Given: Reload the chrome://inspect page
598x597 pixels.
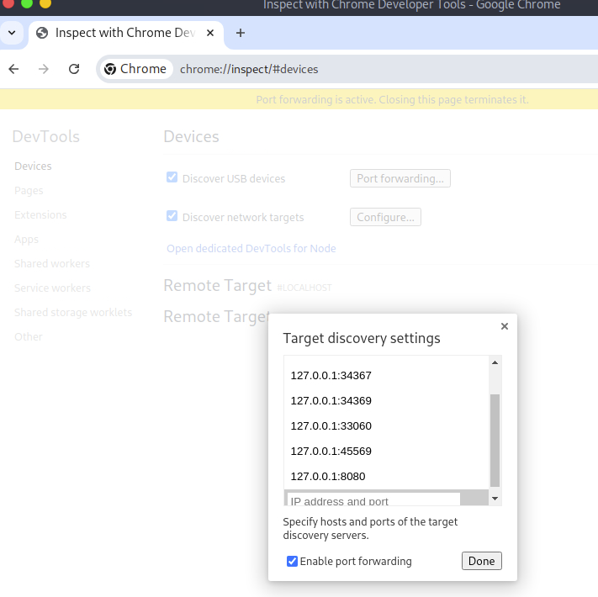Looking at the screenshot, I should click(x=74, y=69).
